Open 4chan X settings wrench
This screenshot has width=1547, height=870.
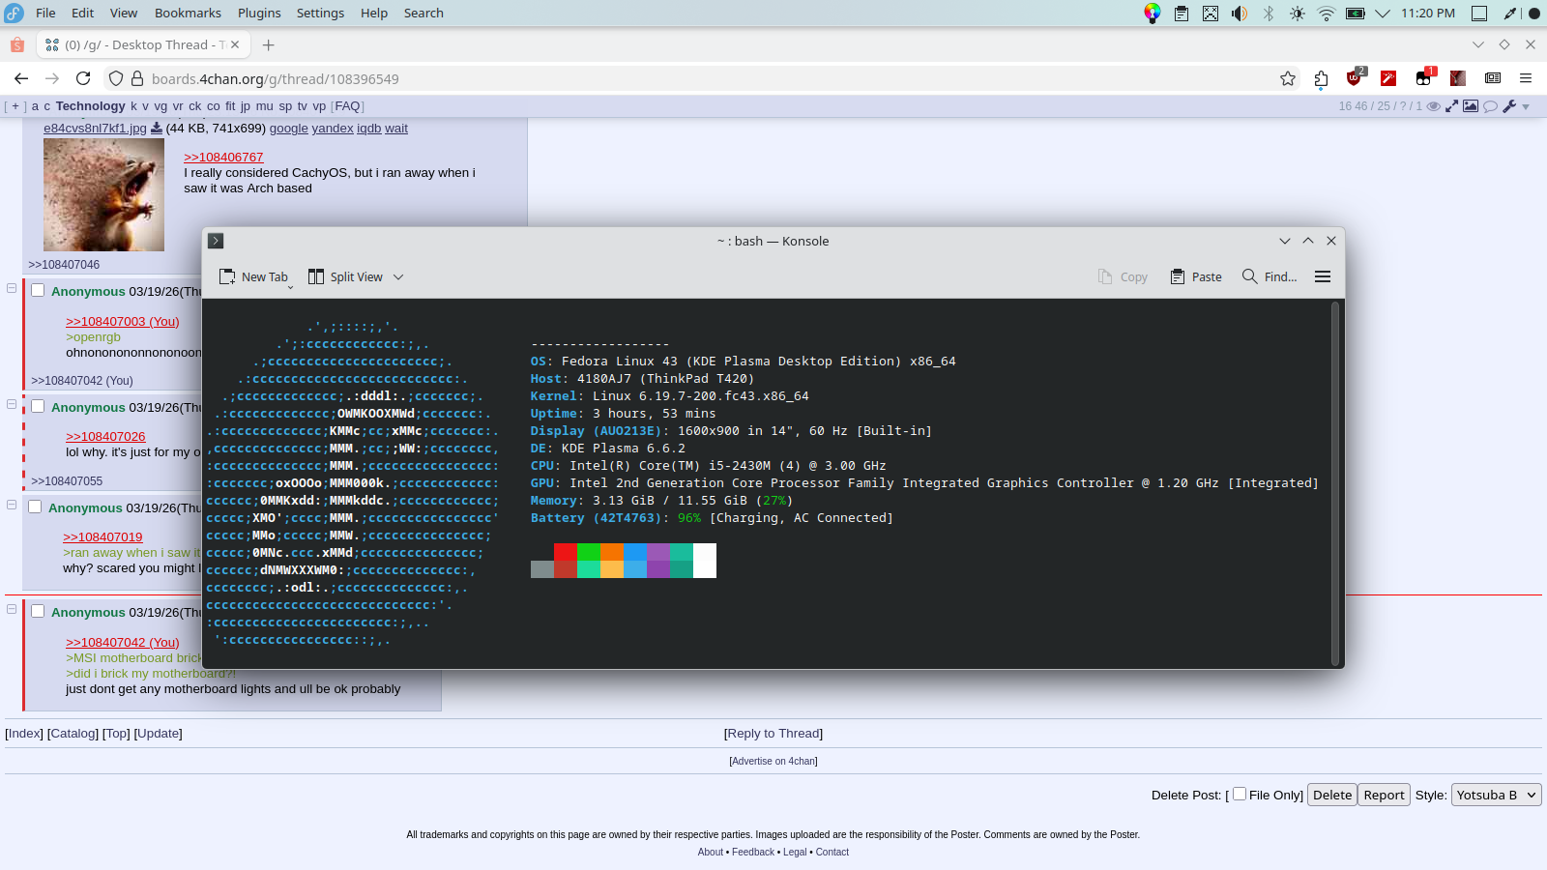[x=1509, y=106]
